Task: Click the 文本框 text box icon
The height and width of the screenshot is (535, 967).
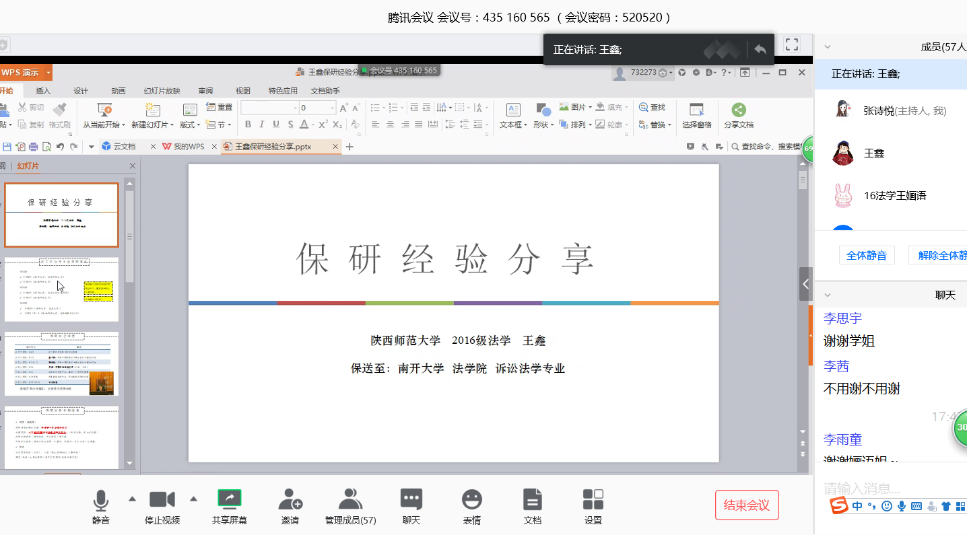Action: pos(513,110)
